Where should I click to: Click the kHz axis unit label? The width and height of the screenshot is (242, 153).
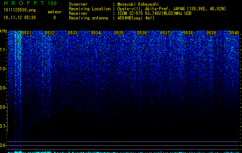coord(3,31)
